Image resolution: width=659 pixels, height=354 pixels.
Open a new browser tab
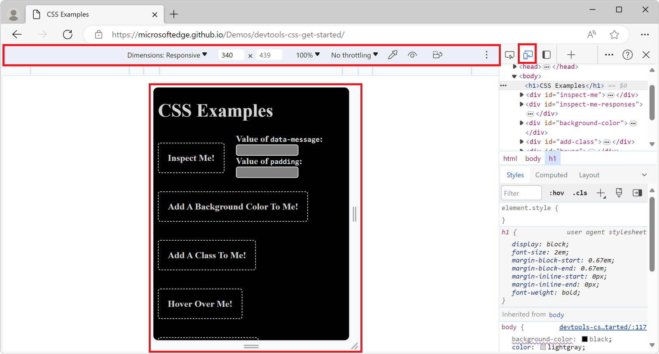pos(174,14)
